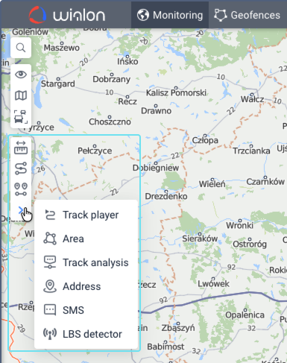The height and width of the screenshot is (363, 287).
Task: Click the Dobrzany label on map
Action: coord(111,79)
